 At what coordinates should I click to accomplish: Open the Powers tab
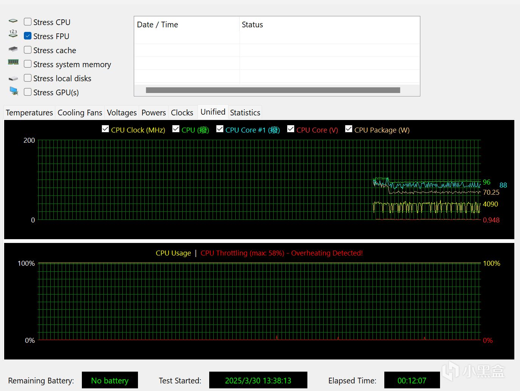click(x=153, y=113)
